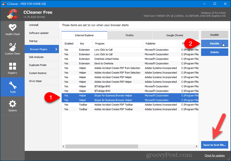Screen dimensions: 231x161
Task: Open Disk Analyzer tool
Action: [x=42, y=57]
